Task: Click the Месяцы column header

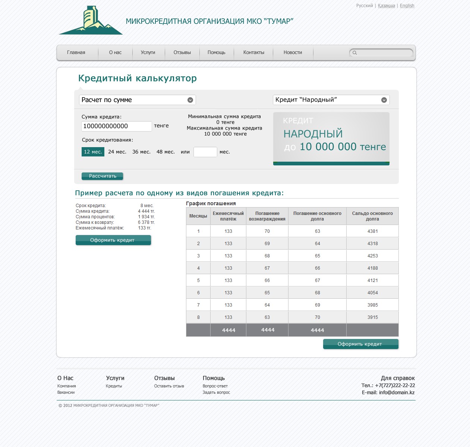Action: pyautogui.click(x=198, y=216)
